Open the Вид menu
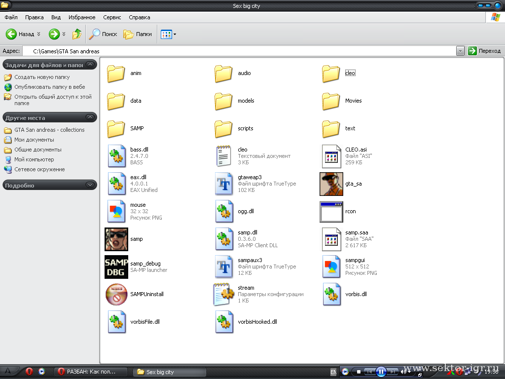Image resolution: width=505 pixels, height=379 pixels. (x=56, y=17)
